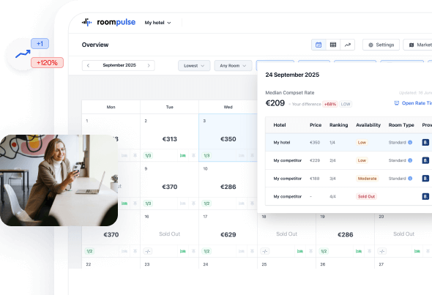Select the €629 cell on day 17
432x295 pixels.
[228, 234]
